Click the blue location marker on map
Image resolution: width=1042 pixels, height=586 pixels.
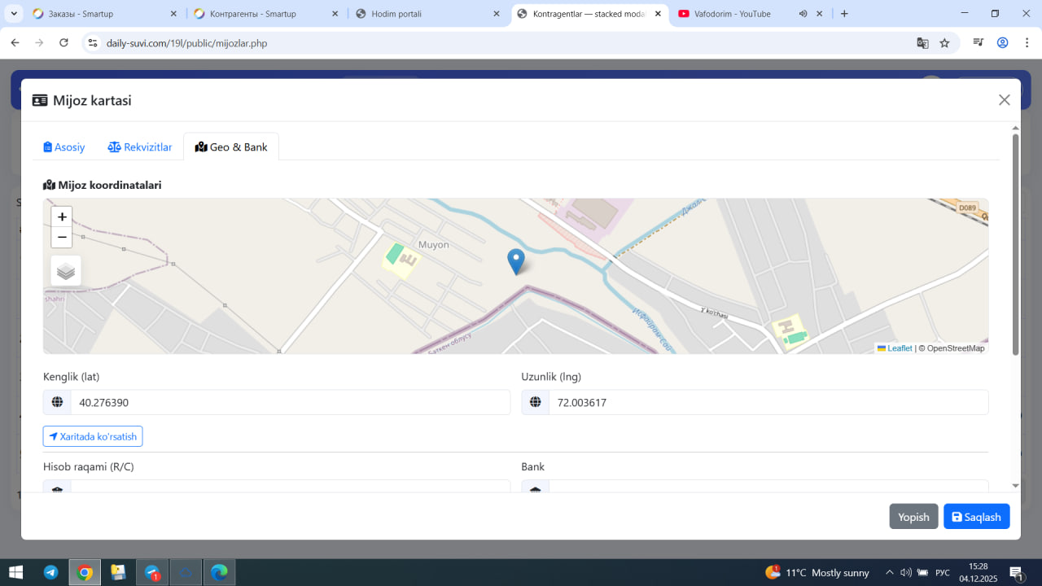coord(515,261)
